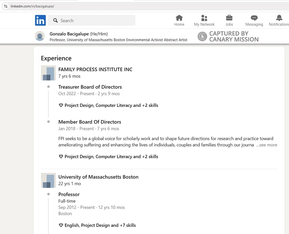
Task: Open My Network people icon
Action: (x=204, y=18)
